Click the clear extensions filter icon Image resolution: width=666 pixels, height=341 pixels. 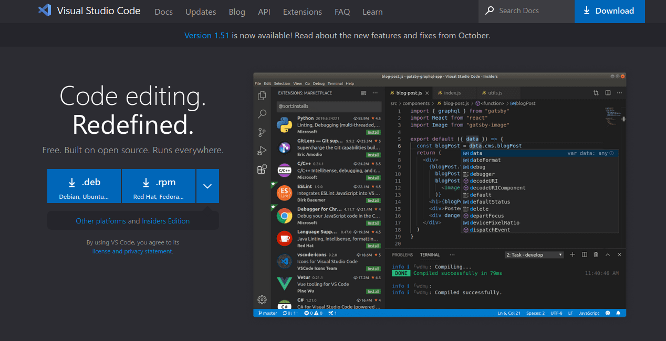(x=363, y=93)
